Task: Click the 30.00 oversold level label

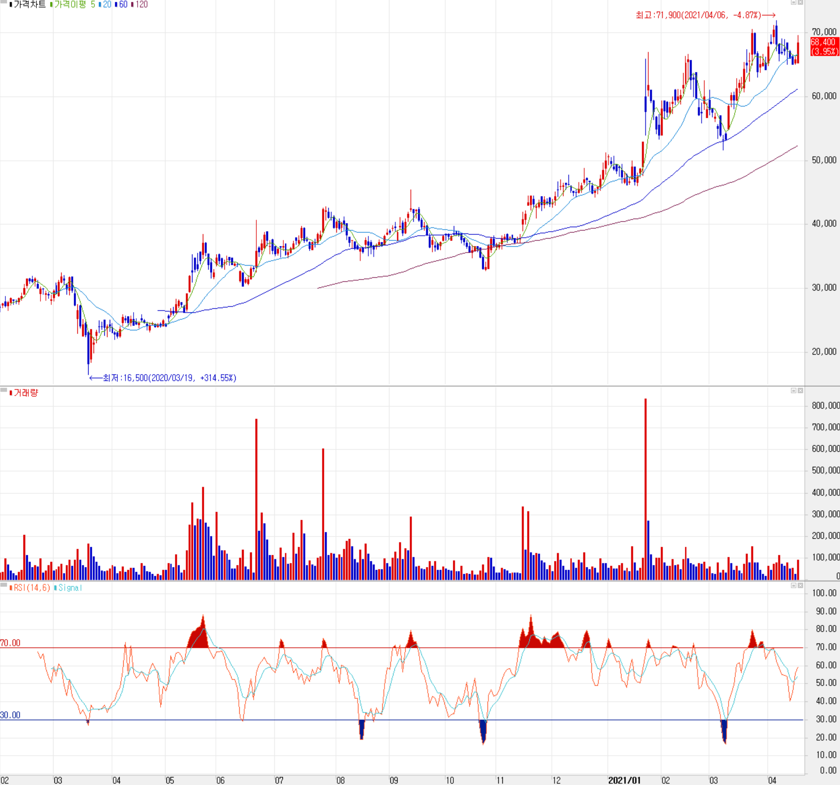Action: pyautogui.click(x=10, y=715)
